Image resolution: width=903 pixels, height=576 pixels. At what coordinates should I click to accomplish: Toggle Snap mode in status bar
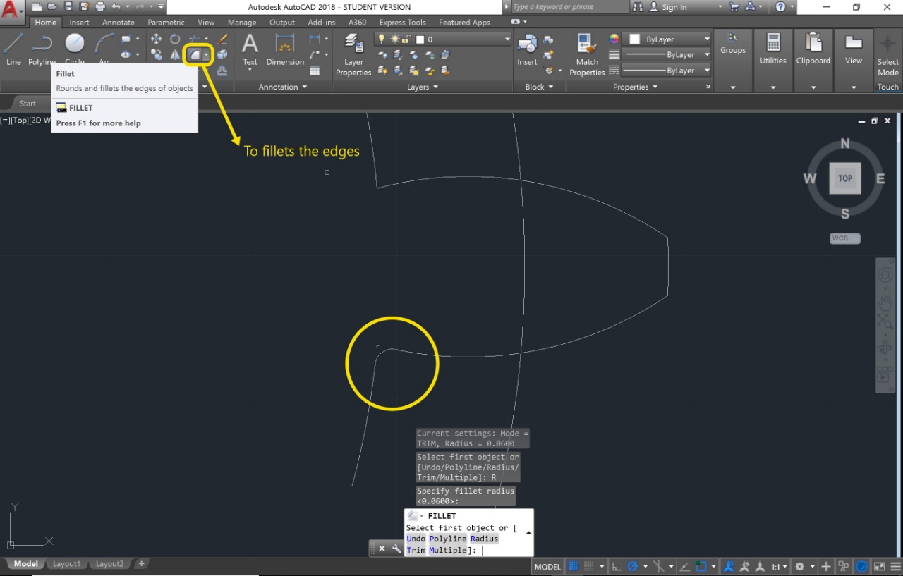(x=588, y=566)
